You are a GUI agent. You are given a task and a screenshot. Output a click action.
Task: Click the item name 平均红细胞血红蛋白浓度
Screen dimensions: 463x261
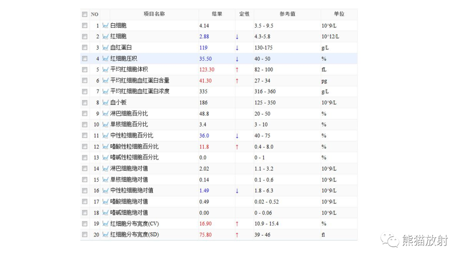point(140,91)
